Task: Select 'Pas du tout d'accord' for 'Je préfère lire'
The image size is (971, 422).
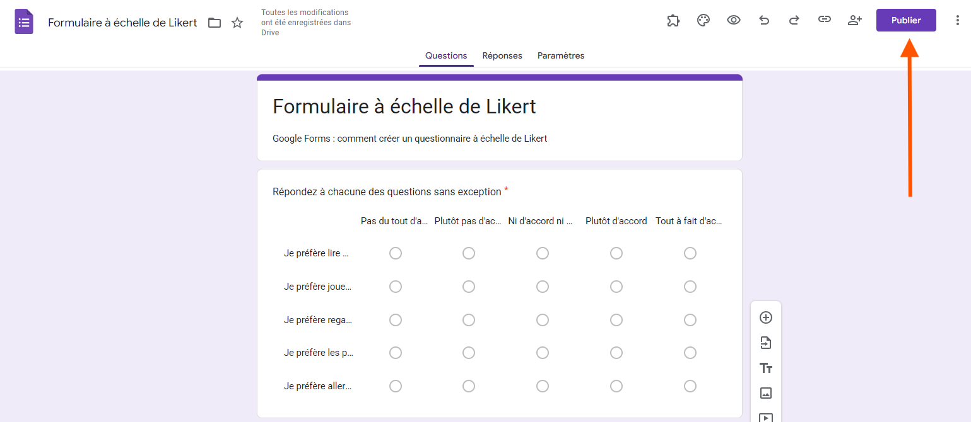Action: [x=396, y=253]
